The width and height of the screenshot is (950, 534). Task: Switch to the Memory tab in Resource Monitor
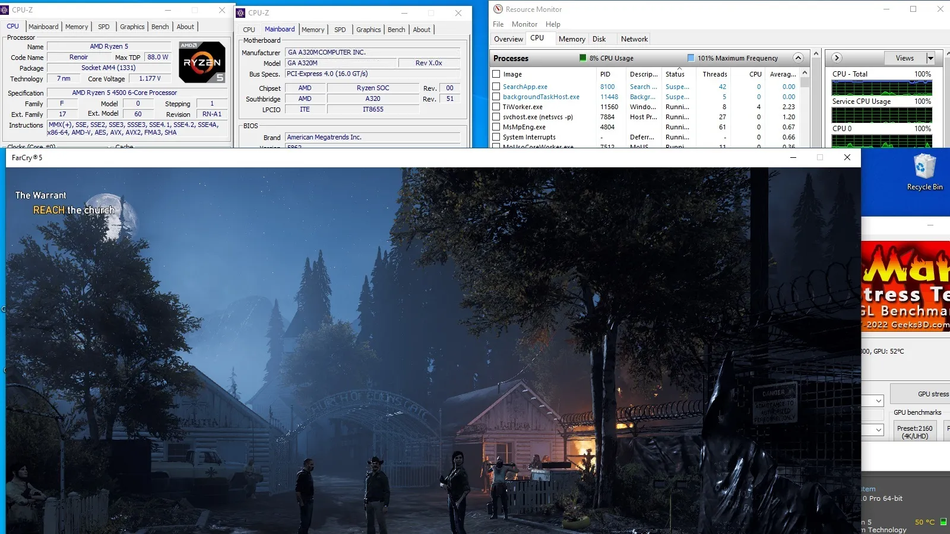572,39
